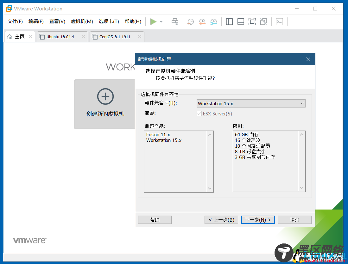This screenshot has width=348, height=264.
Task: Open the Snapshot Manager icon
Action: 214,22
